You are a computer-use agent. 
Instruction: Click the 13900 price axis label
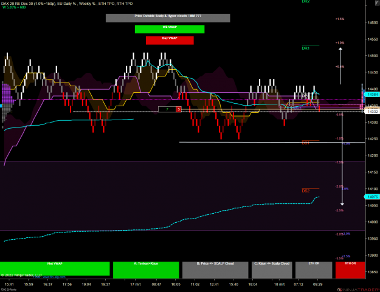coord(373,256)
